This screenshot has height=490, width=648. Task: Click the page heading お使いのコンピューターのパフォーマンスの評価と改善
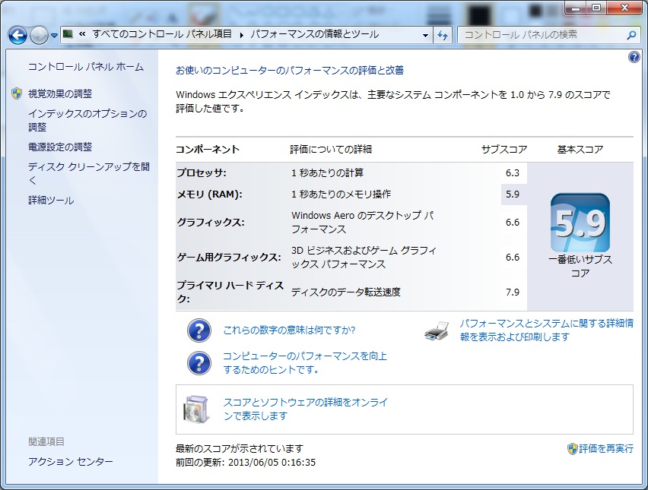click(x=290, y=71)
